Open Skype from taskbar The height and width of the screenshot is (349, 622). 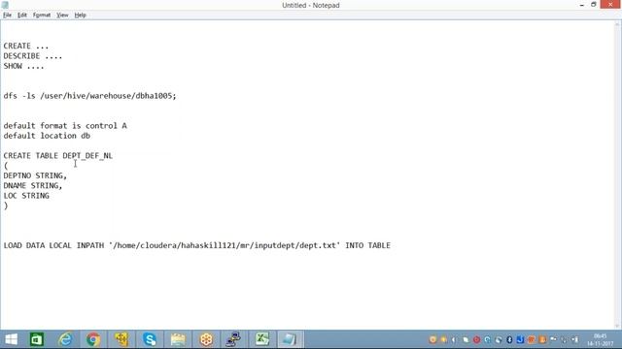pyautogui.click(x=150, y=339)
